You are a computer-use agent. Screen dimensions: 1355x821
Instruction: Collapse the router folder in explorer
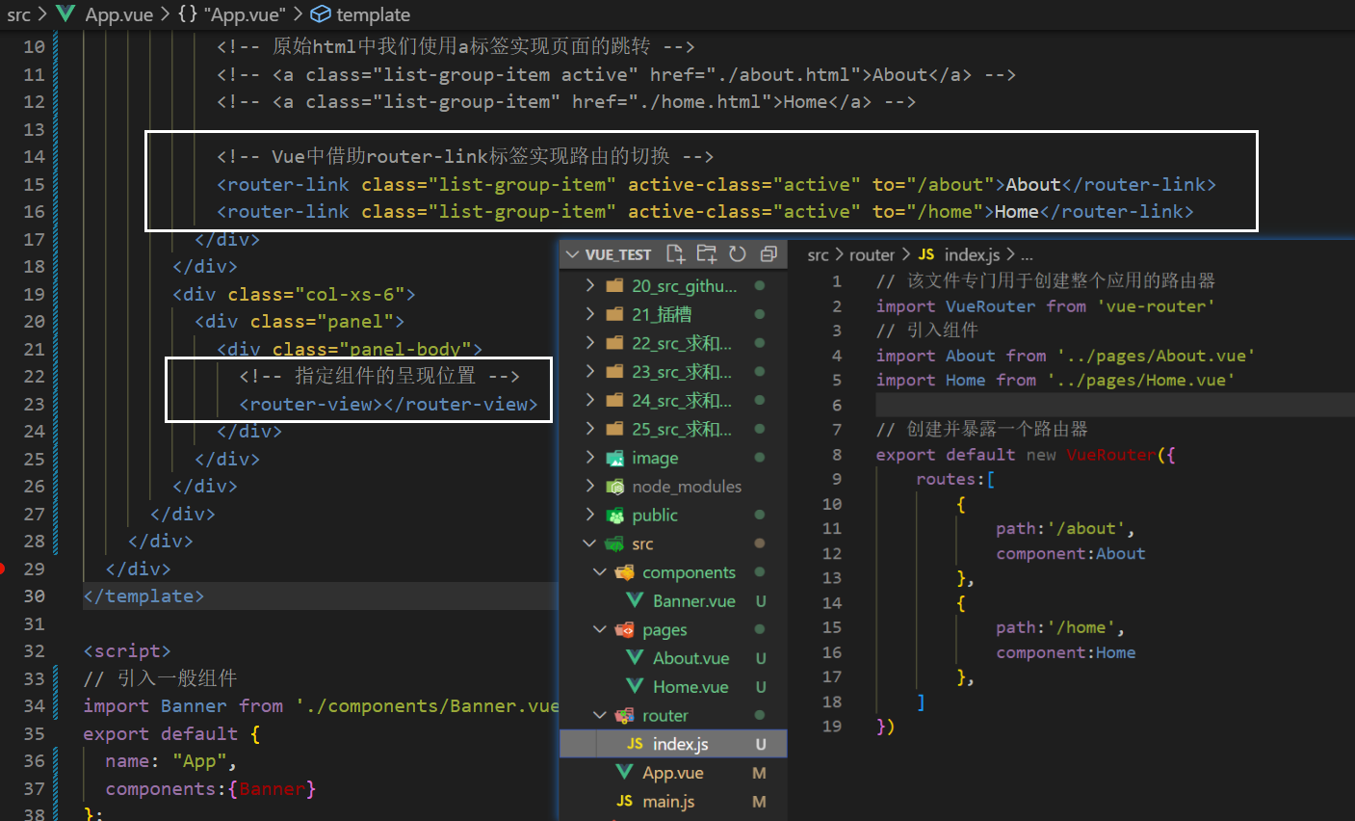[x=600, y=715]
